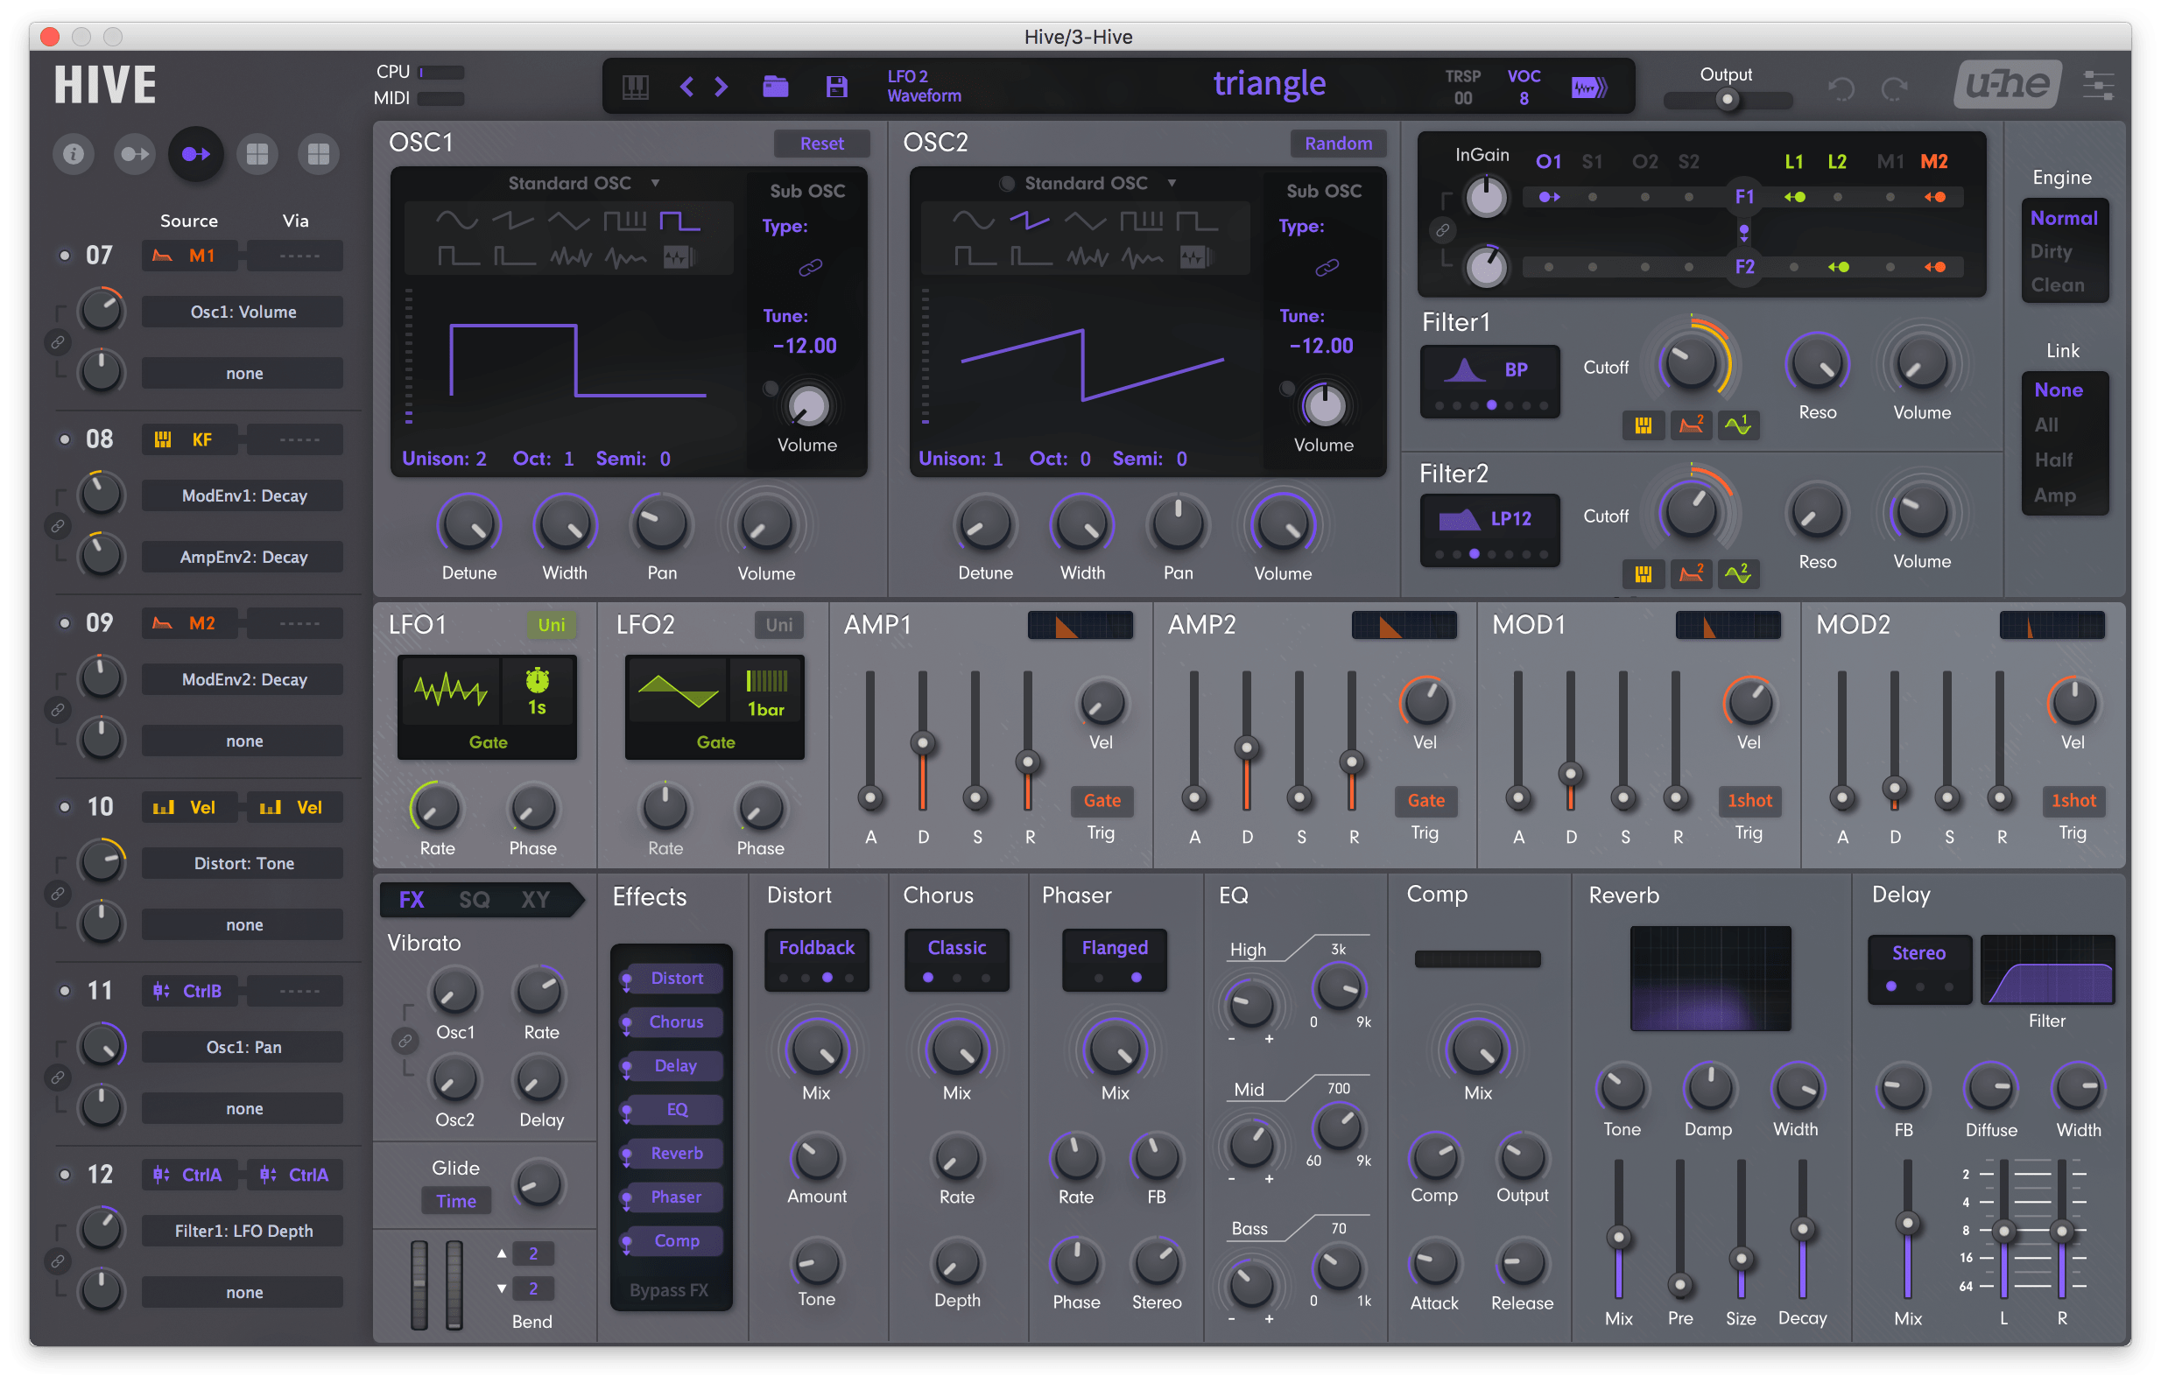2161x1383 pixels.
Task: Click the first arrow mod-matrix view icon
Action: click(135, 154)
